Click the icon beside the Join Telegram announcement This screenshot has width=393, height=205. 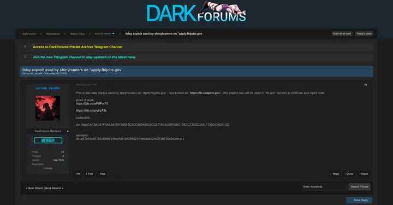click(25, 57)
